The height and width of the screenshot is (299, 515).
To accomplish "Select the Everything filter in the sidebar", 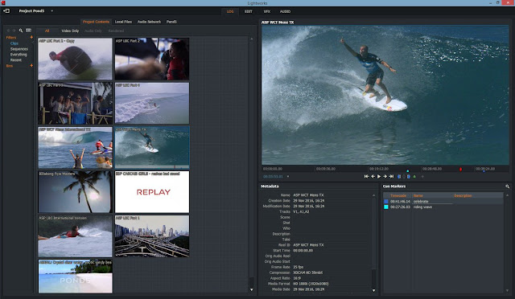I will click(x=19, y=55).
